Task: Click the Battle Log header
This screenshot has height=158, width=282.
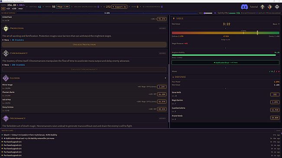Action: [7, 131]
